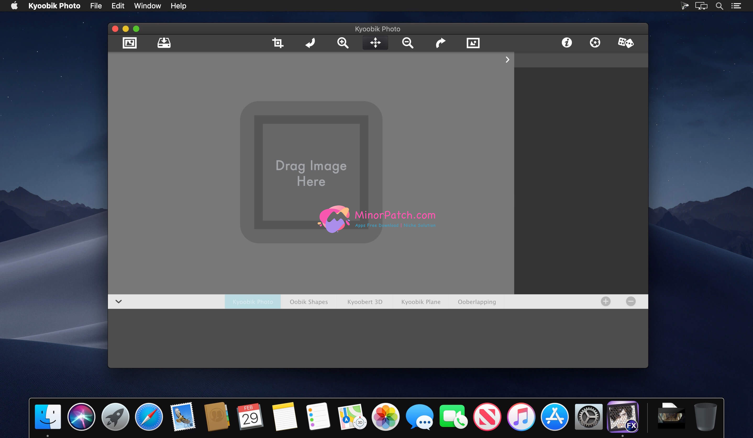
Task: Click the zoom out magnifier icon
Action: pyautogui.click(x=408, y=43)
